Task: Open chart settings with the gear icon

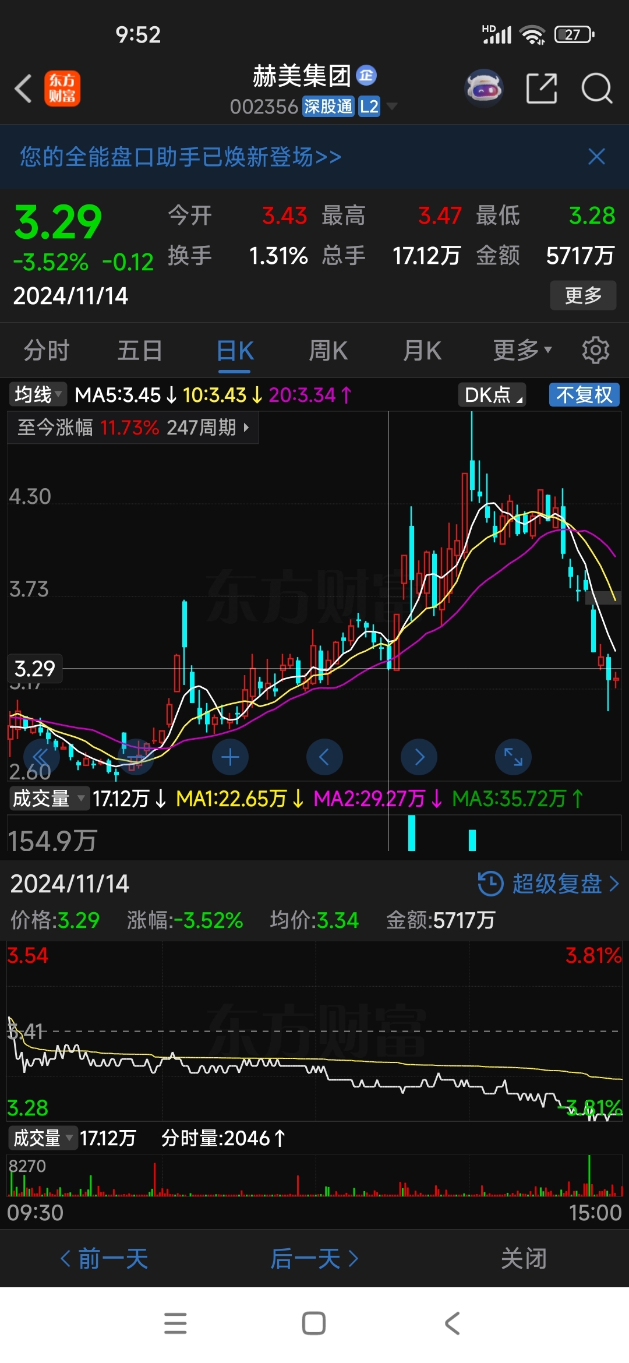Action: coord(595,350)
